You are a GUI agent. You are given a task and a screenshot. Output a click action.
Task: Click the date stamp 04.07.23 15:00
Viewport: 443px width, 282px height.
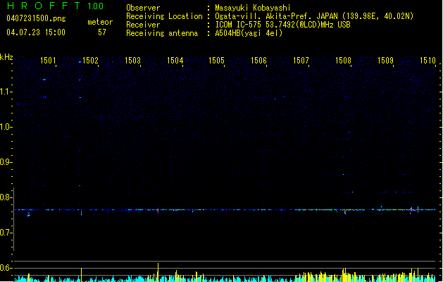(x=36, y=32)
